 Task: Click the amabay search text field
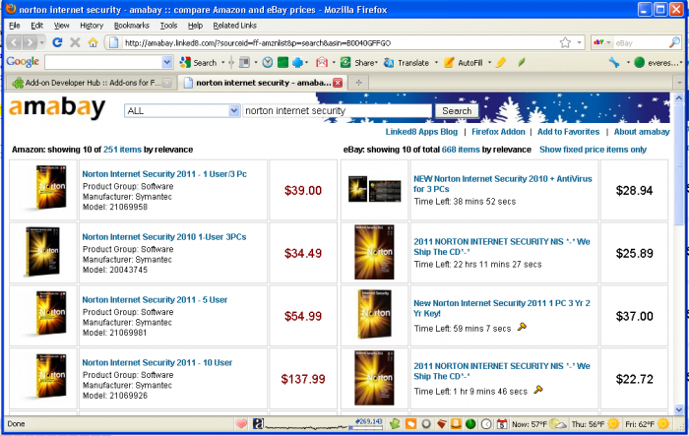(337, 111)
